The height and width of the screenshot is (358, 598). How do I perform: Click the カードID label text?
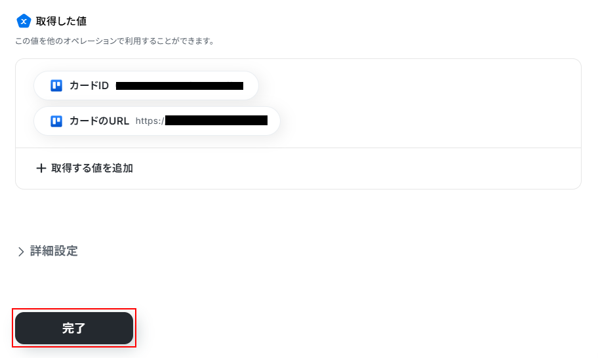coord(89,85)
